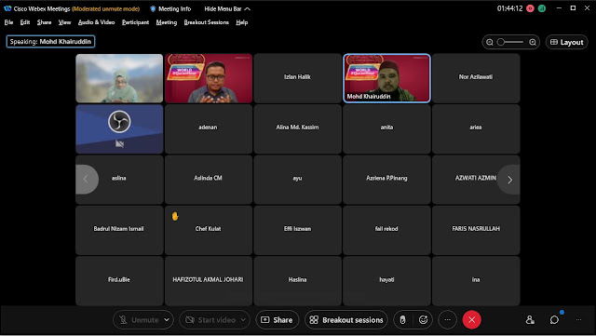Select Alina Md. Kassim participant tile
The width and height of the screenshot is (596, 336).
298,128
